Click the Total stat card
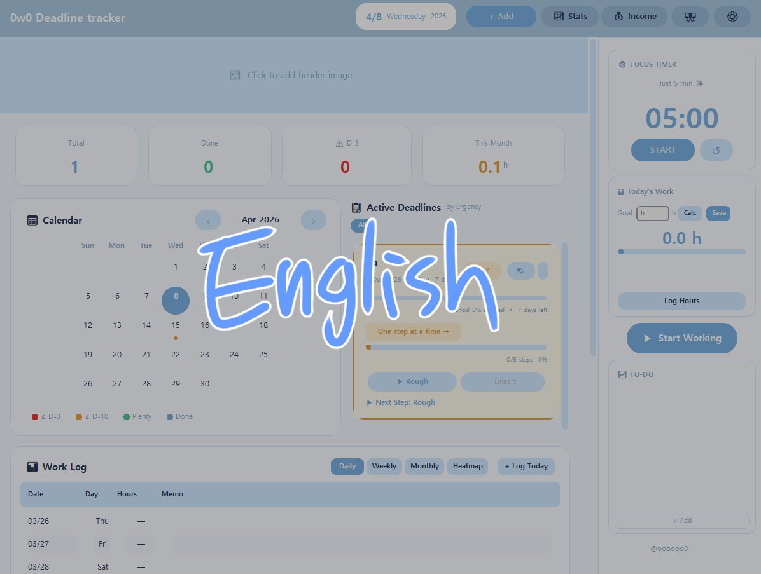The height and width of the screenshot is (574, 761). click(x=76, y=156)
